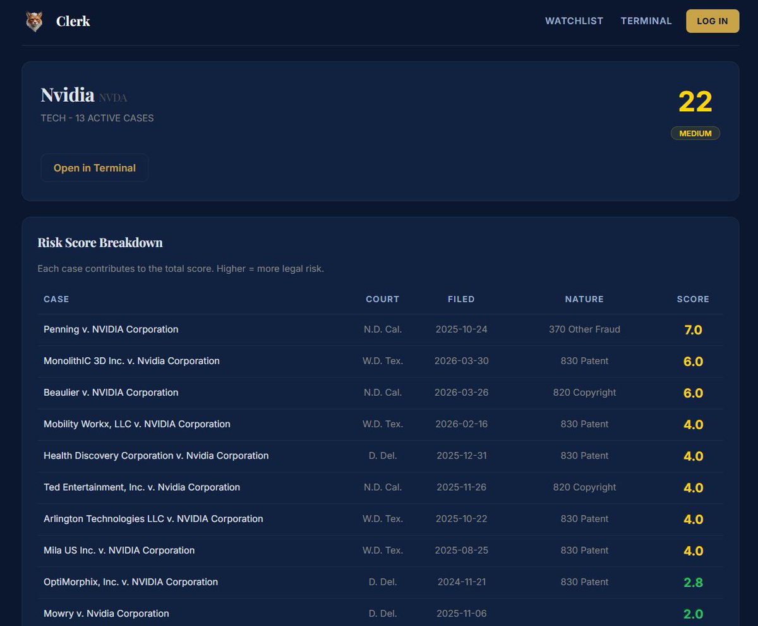The image size is (758, 626).
Task: Click the Nvidia company heading
Action: coord(68,95)
